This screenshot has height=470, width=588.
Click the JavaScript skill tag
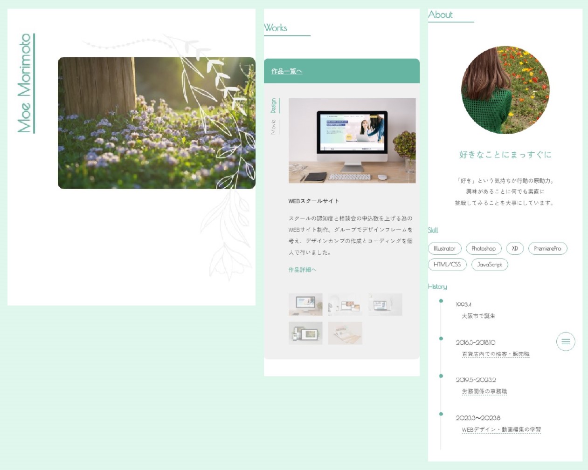pyautogui.click(x=490, y=265)
